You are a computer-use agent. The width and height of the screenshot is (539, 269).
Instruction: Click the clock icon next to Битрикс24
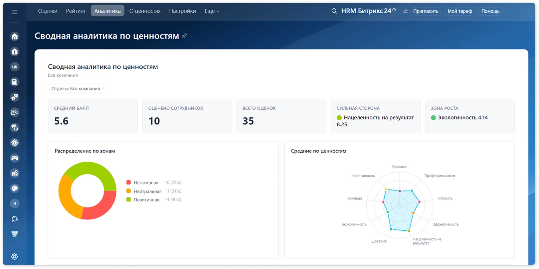(394, 10)
